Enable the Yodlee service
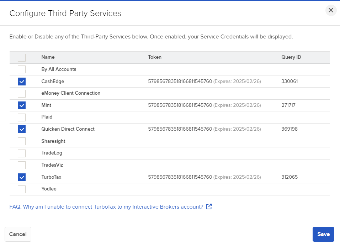The image size is (340, 246). pyautogui.click(x=21, y=189)
